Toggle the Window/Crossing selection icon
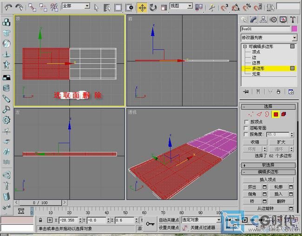This screenshot has width=302, height=236. click(129, 8)
